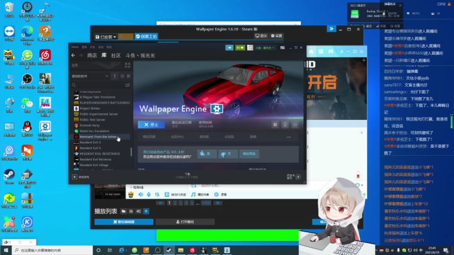The height and width of the screenshot is (255, 454).
Task: Click Microsoft Edge desktop icon
Action: pyautogui.click(x=27, y=35)
